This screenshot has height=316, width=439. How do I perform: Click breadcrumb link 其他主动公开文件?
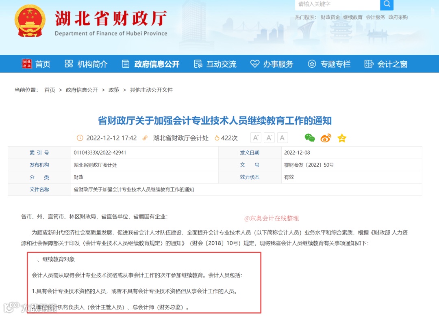151,90
